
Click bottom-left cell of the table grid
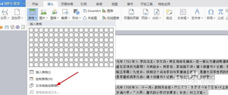[31, 65]
